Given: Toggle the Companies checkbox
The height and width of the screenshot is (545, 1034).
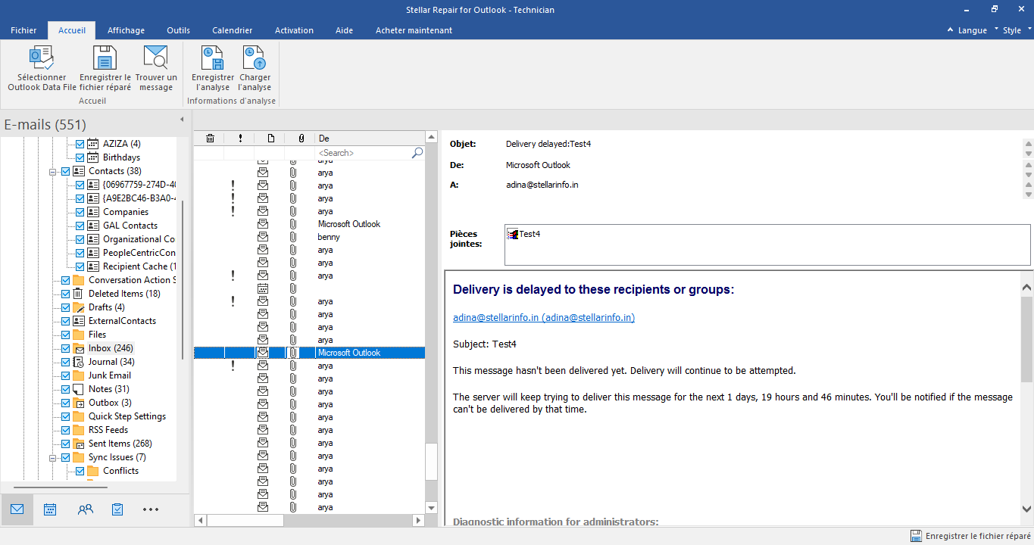Looking at the screenshot, I should pyautogui.click(x=80, y=212).
